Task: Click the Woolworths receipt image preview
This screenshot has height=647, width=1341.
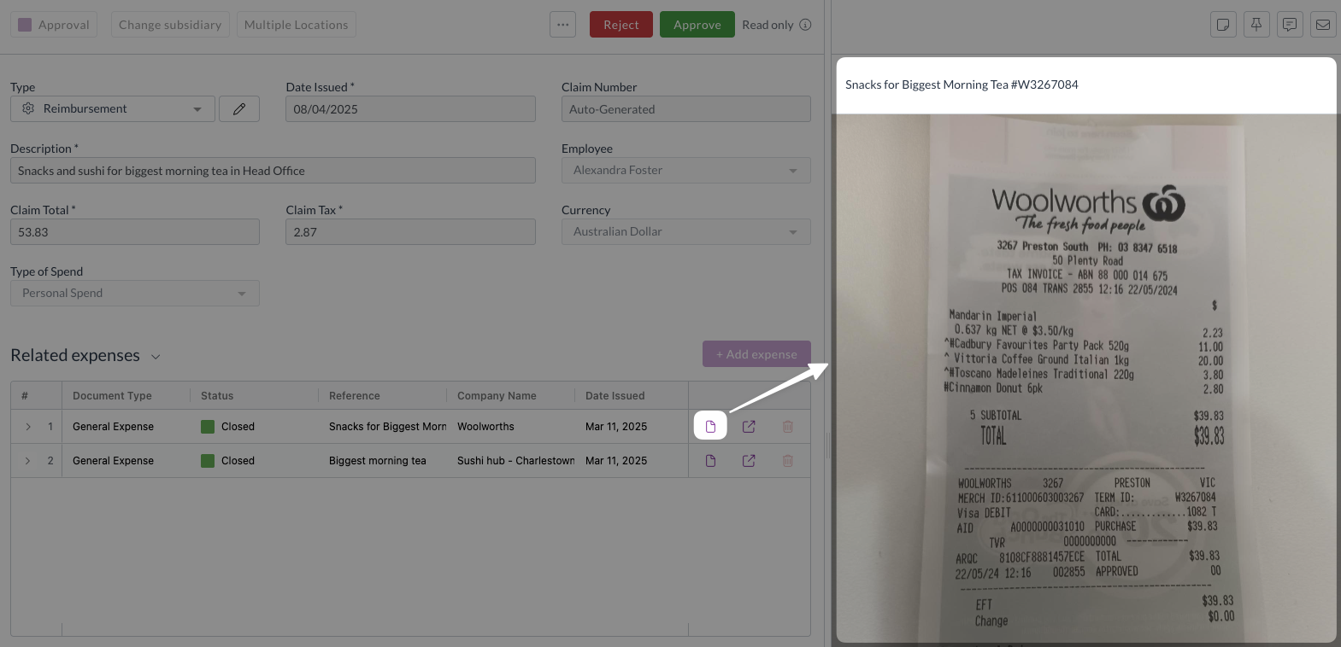Action: [x=1086, y=378]
